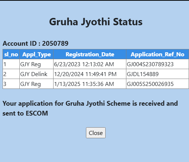The height and width of the screenshot is (162, 189).
Task: Click the Application_Ref_No column header
Action: point(157,54)
